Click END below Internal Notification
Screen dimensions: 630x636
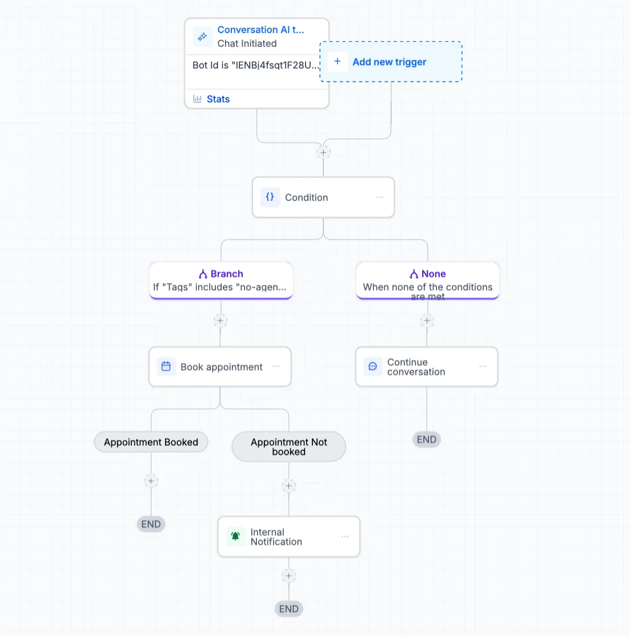click(289, 609)
